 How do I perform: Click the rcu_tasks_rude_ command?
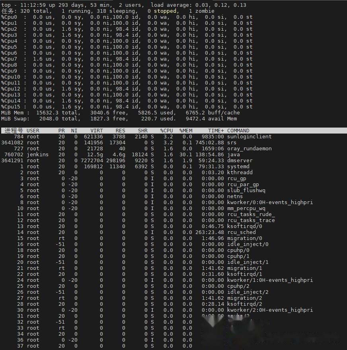251,214
